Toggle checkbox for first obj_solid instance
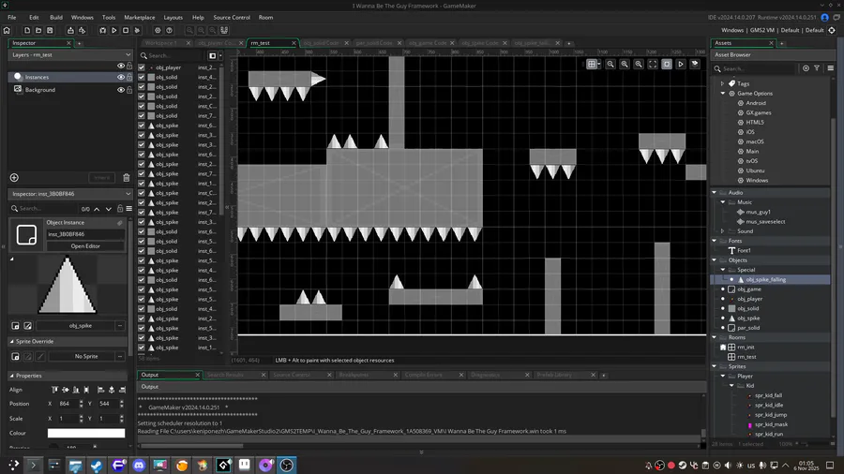 142,78
